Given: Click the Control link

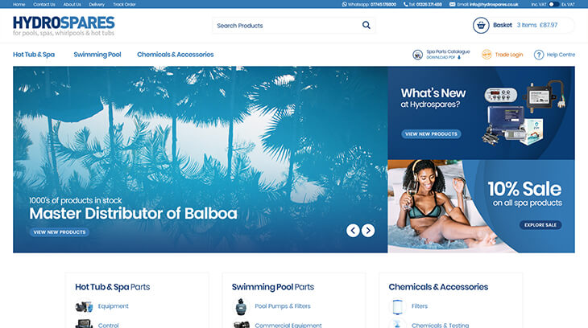Looking at the screenshot, I should (109, 325).
